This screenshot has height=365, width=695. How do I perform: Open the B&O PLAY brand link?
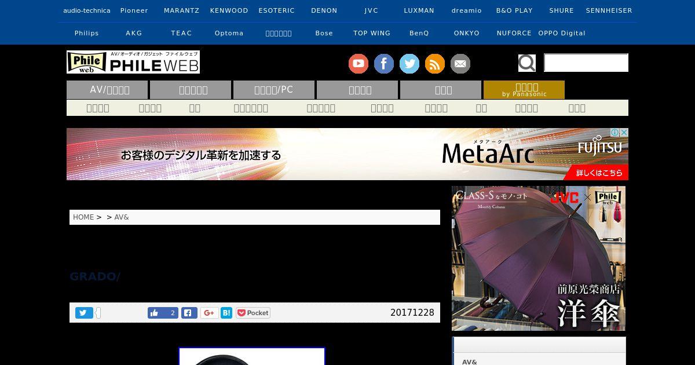514,10
